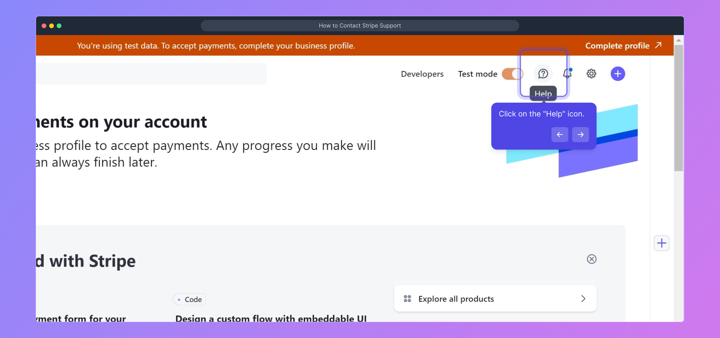Click the plus icon in right sidebar
Screen dimensions: 720x338
click(x=661, y=243)
